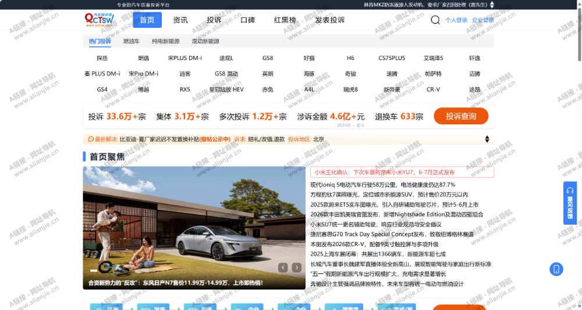Screen dimensions: 582x310
Task: Open the search magnifier icon
Action: pos(435,20)
